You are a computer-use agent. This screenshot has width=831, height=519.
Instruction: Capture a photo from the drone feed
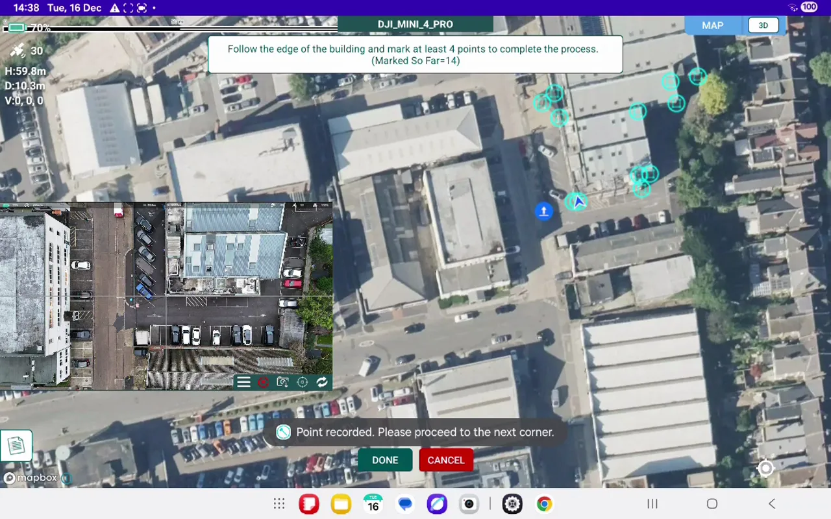tap(282, 381)
